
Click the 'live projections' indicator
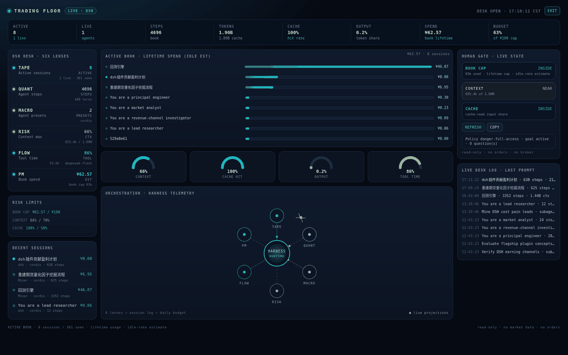pos(428,312)
